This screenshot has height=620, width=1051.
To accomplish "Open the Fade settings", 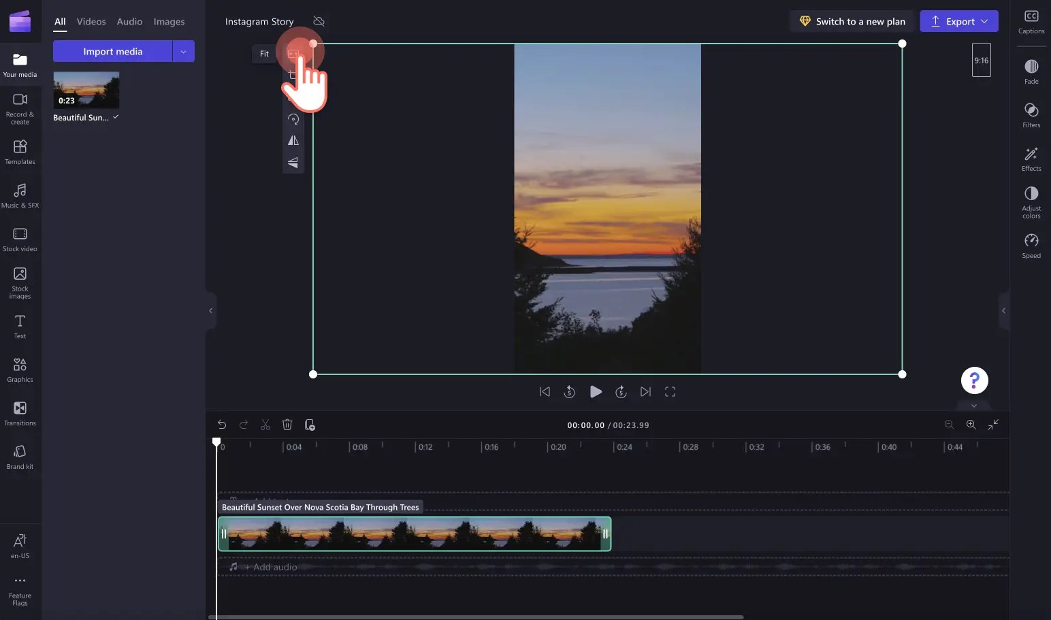I will (x=1031, y=71).
